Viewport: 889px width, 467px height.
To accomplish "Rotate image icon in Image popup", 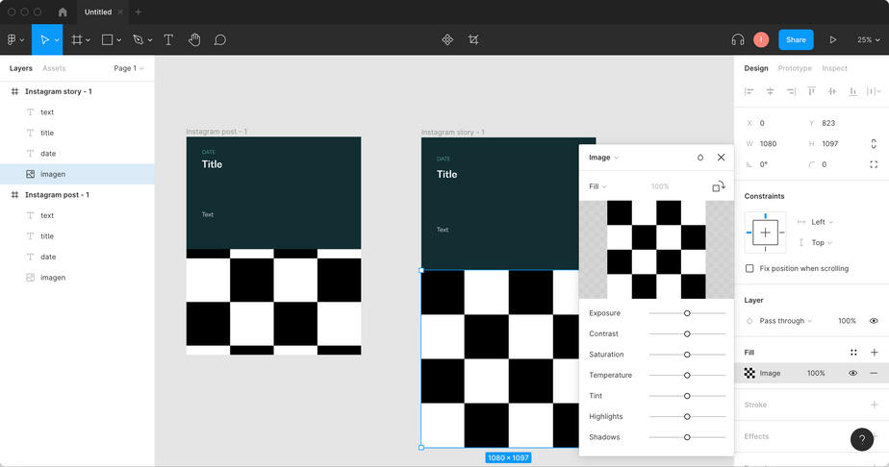I will tap(718, 186).
